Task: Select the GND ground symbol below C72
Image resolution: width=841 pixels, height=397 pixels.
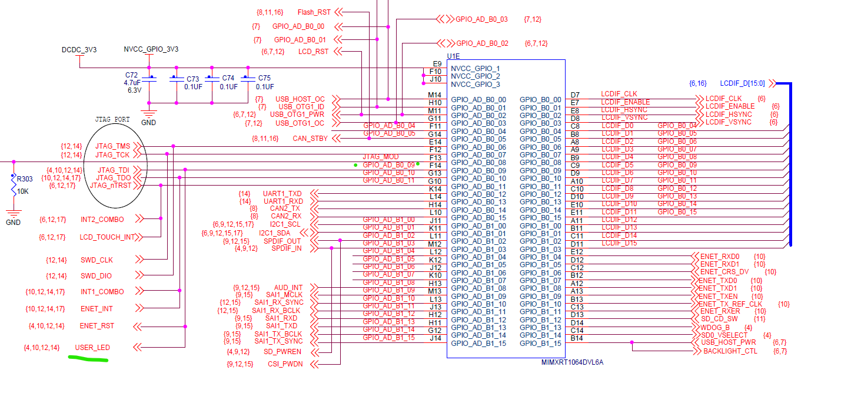Action: (149, 115)
